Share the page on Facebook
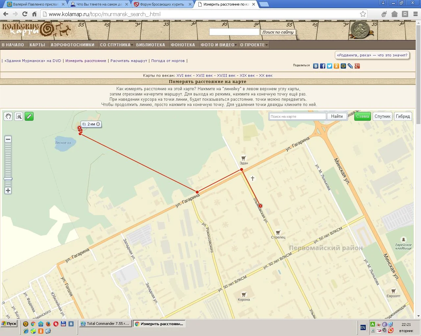This screenshot has height=336, width=421. click(x=323, y=66)
